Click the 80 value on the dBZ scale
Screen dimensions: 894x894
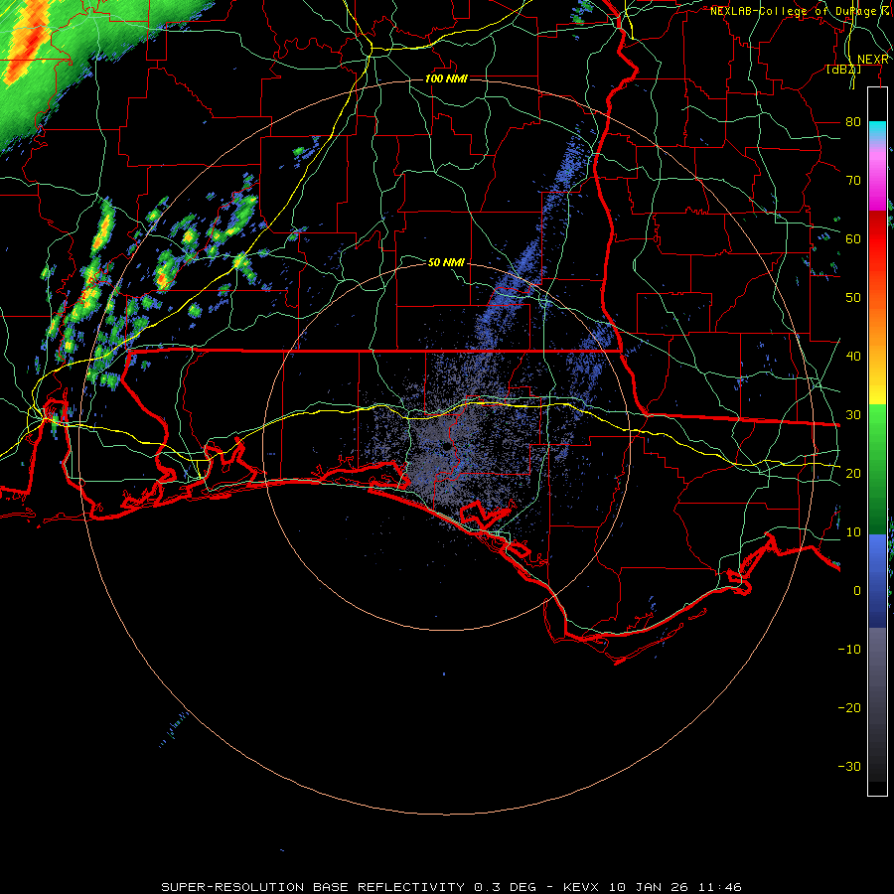[x=853, y=121]
